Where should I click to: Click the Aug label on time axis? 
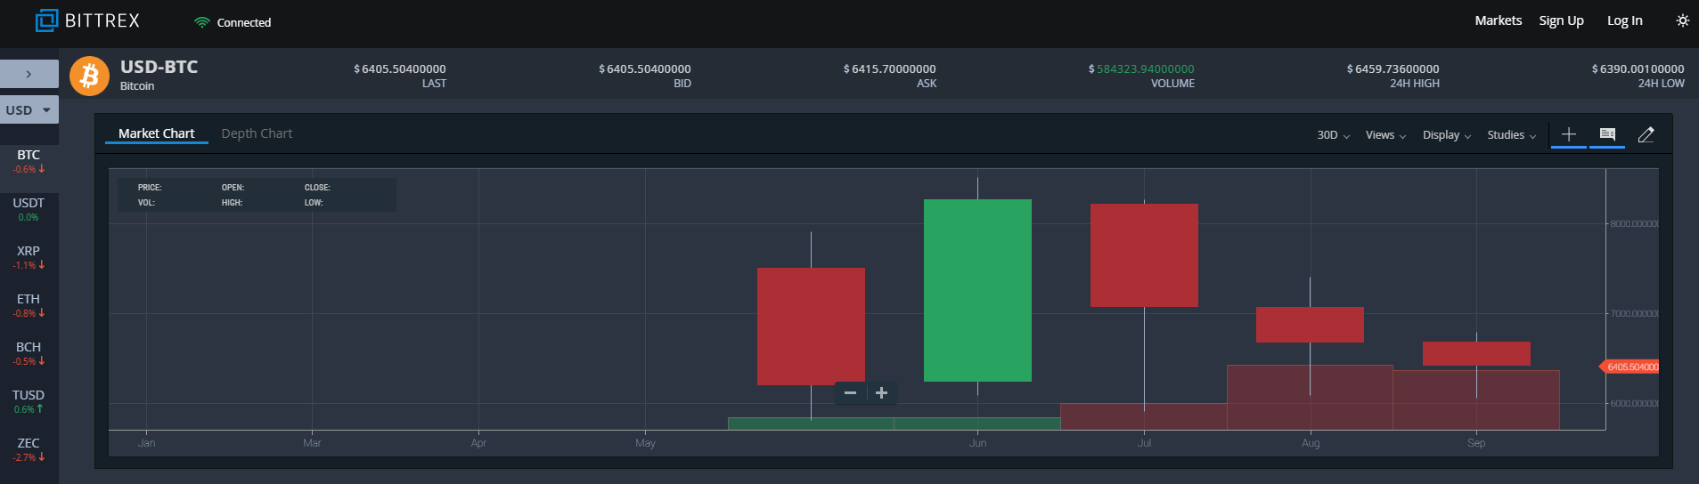(1311, 443)
